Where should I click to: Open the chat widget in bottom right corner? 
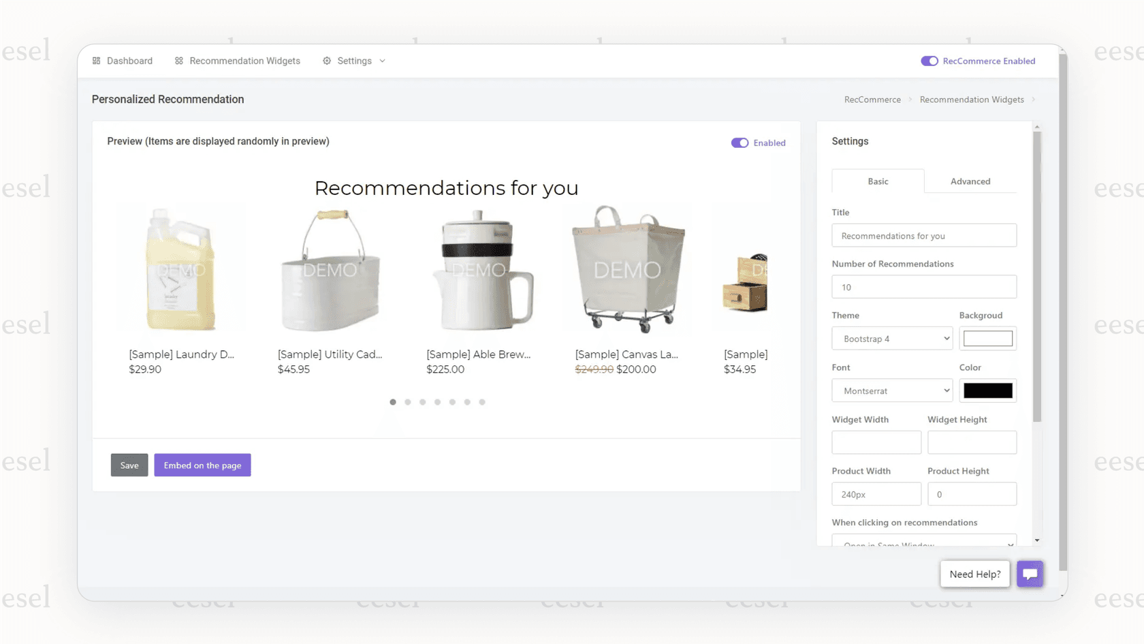[x=1030, y=574]
